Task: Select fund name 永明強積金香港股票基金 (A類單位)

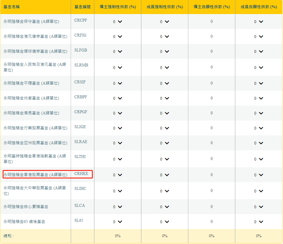Action: click(x=35, y=175)
